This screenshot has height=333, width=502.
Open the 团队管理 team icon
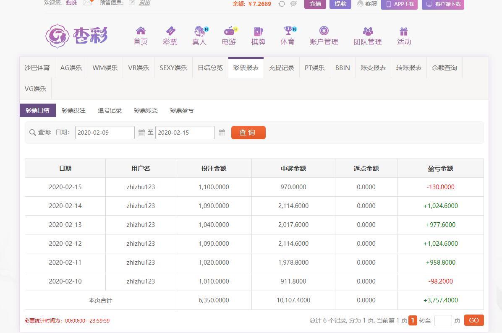pyautogui.click(x=368, y=31)
